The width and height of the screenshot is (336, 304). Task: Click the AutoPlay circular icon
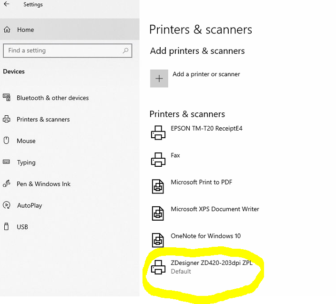click(x=6, y=205)
